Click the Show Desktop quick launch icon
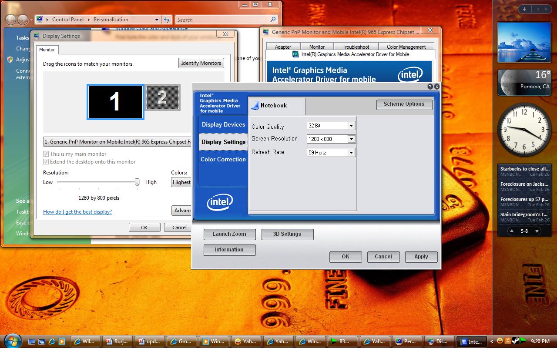 click(x=32, y=341)
